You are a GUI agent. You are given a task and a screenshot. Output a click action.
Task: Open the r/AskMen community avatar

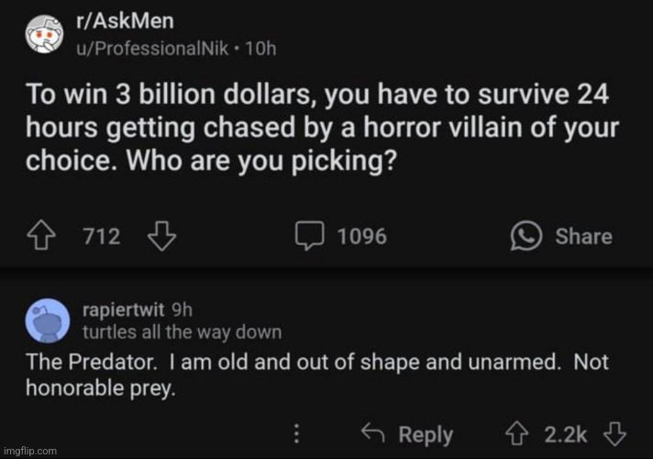pos(45,34)
